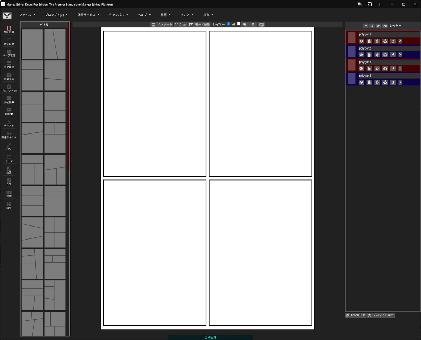Lock the polygon2 layer
This screenshot has height=340, width=421.
click(369, 55)
